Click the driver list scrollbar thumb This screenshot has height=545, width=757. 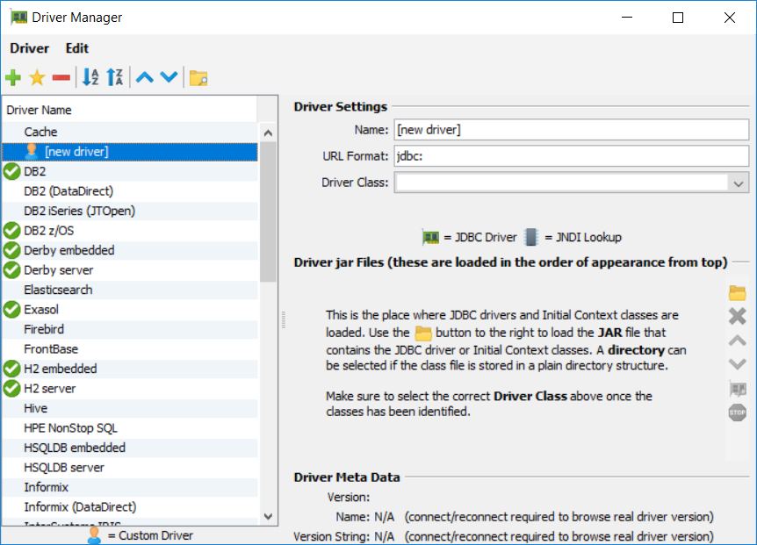click(x=269, y=212)
